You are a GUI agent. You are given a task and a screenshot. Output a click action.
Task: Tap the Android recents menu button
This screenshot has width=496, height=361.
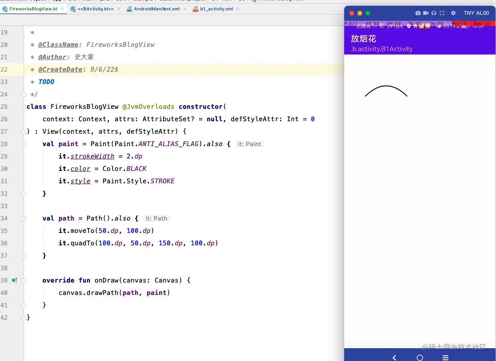coord(445,357)
